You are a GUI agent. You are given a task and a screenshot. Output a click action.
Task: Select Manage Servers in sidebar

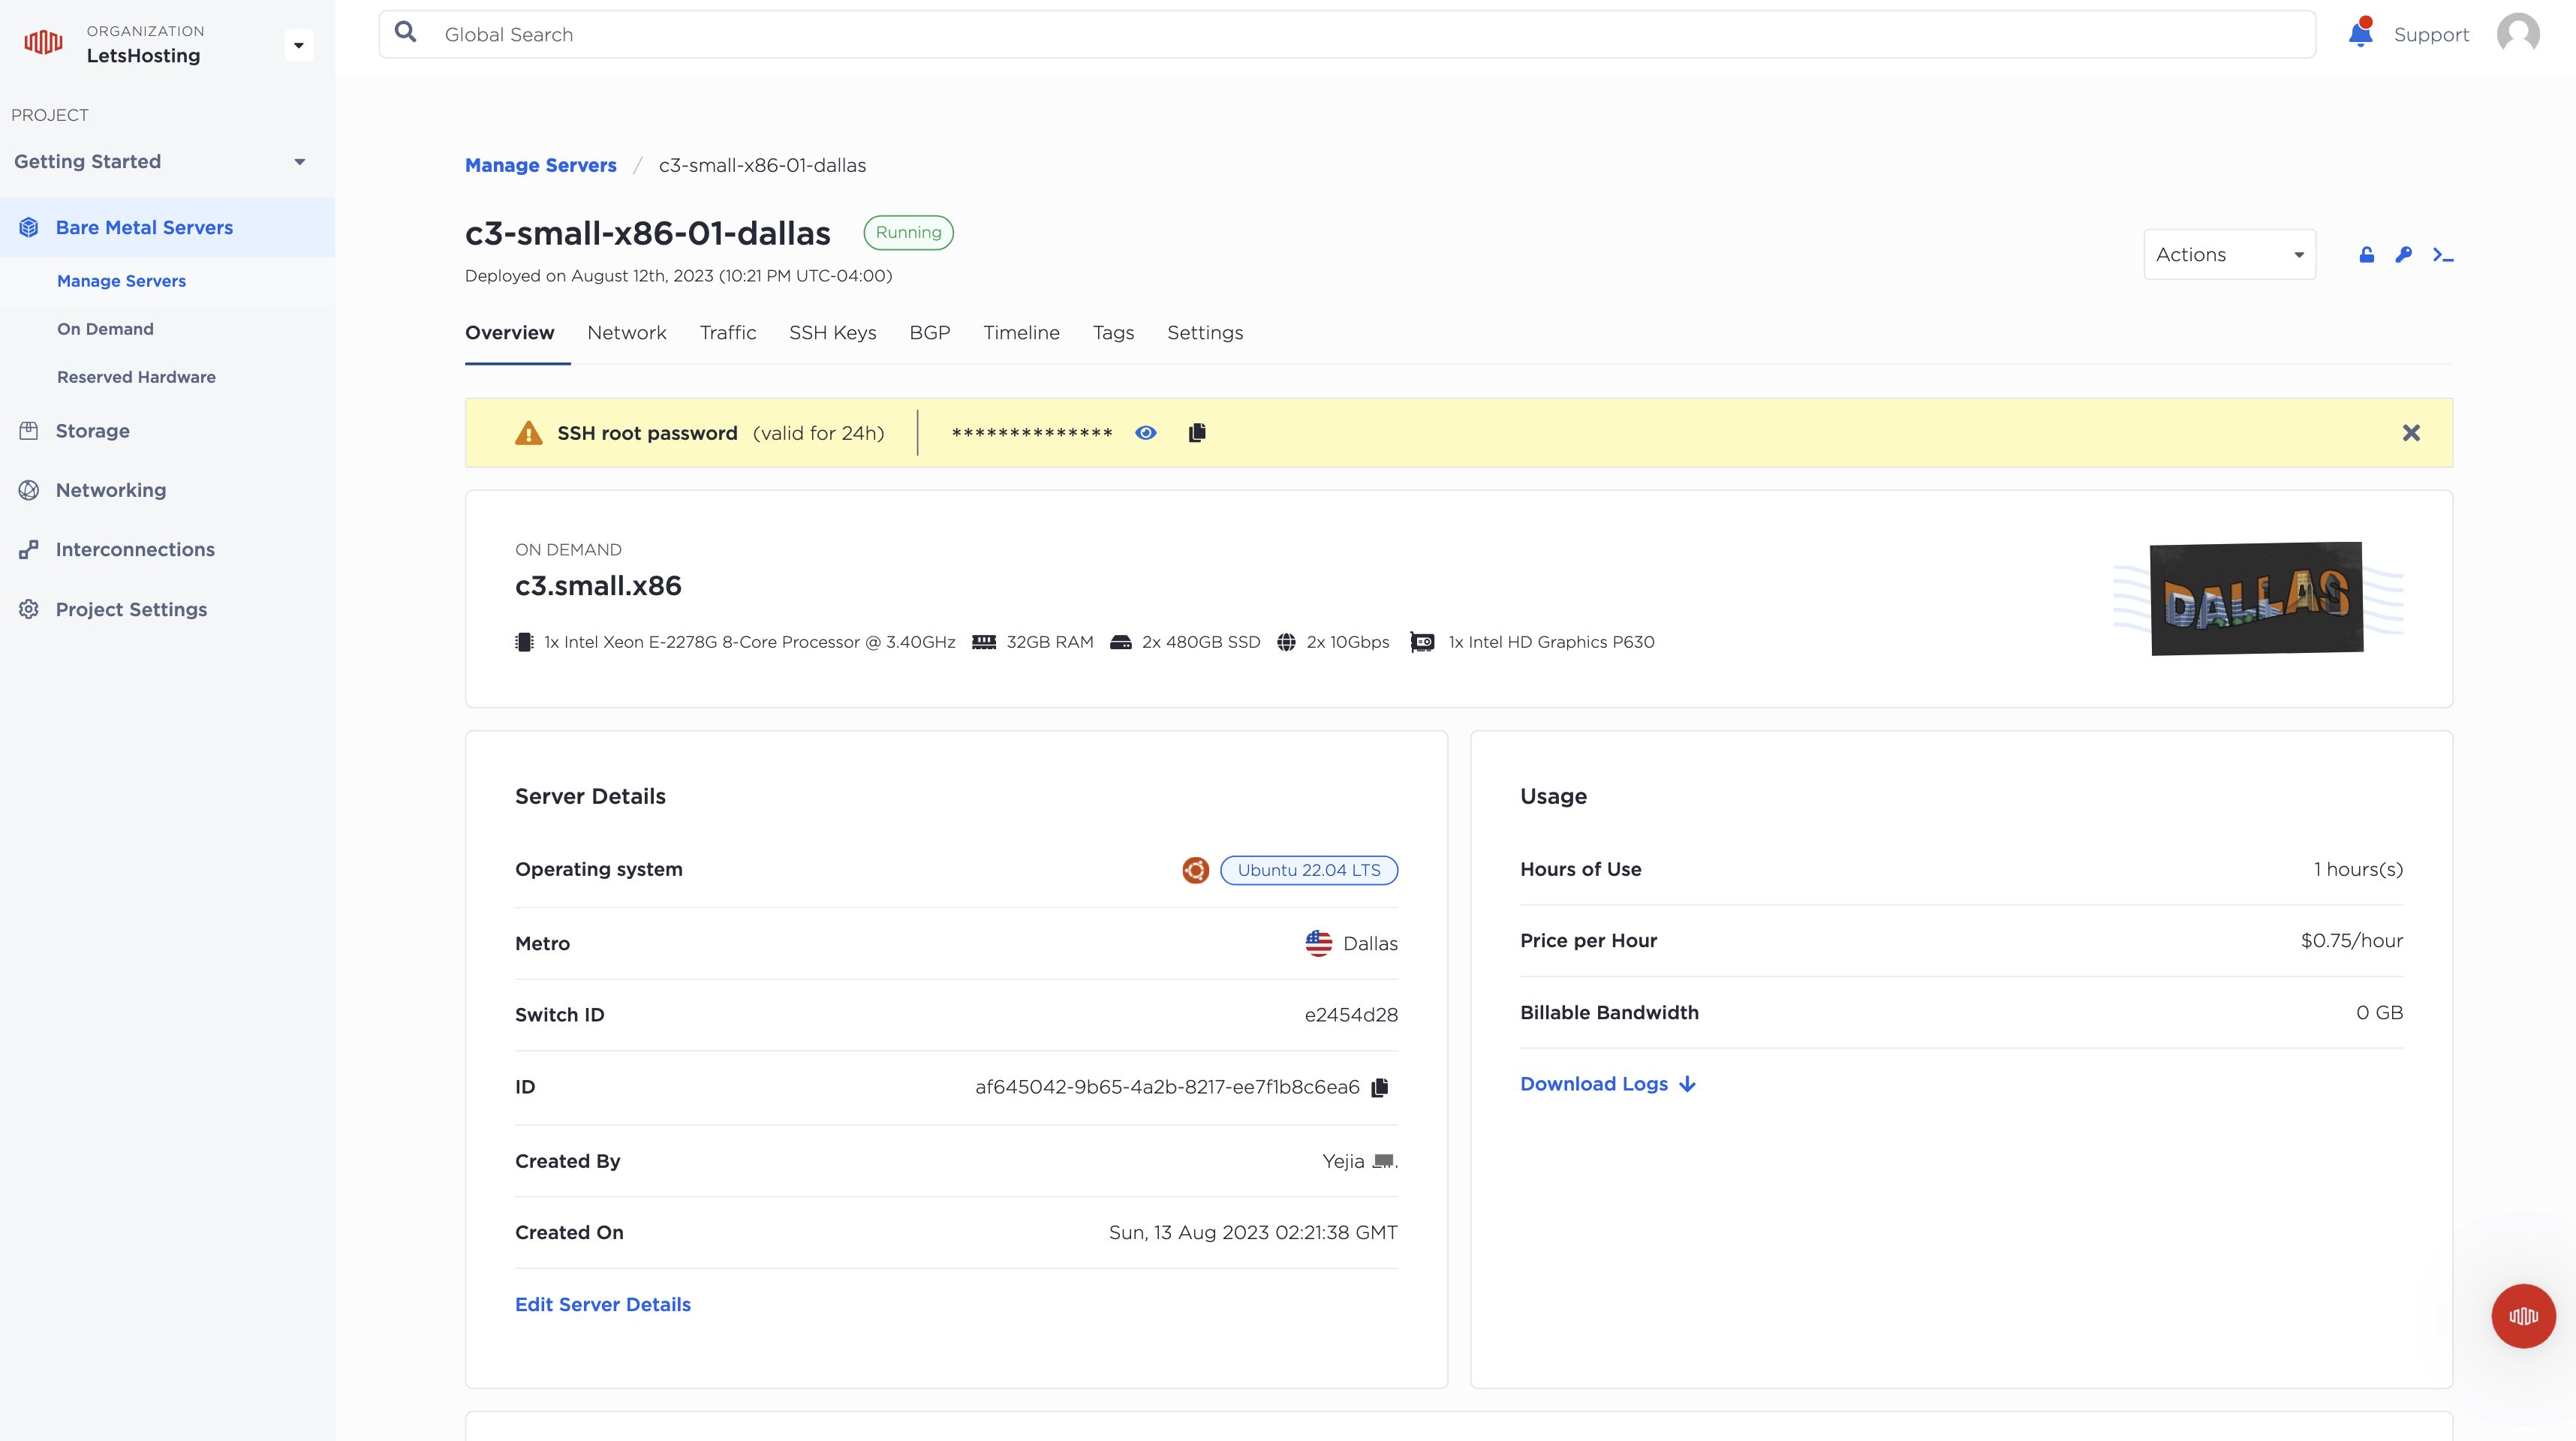[x=121, y=281]
